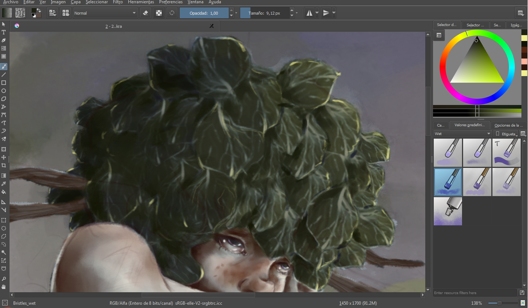Screen dimensions: 528x308
Task: Select the Move tool
Action: 4,157
